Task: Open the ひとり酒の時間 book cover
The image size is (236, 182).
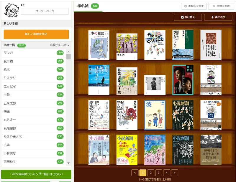Action: coord(211,115)
